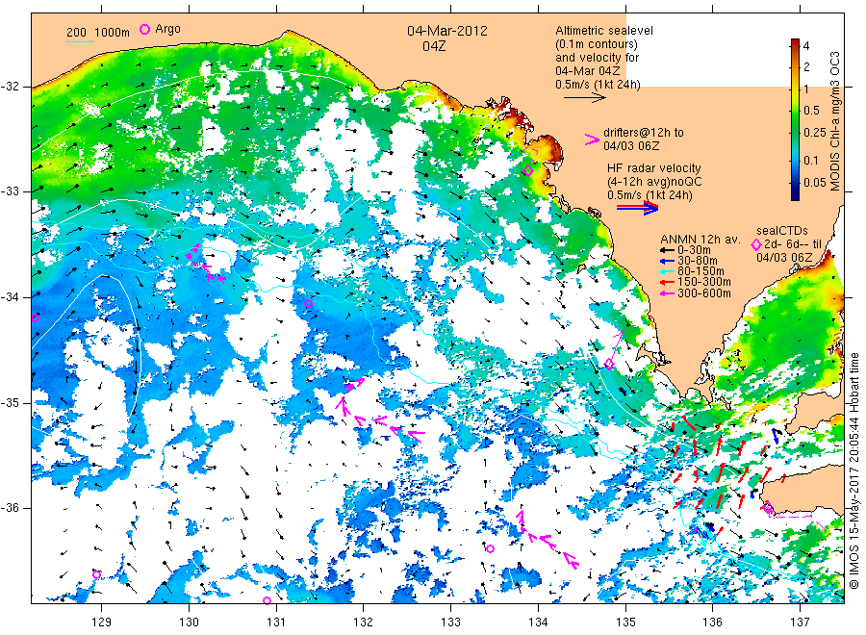Click the Argo magenta circle legend symbol

tap(144, 29)
